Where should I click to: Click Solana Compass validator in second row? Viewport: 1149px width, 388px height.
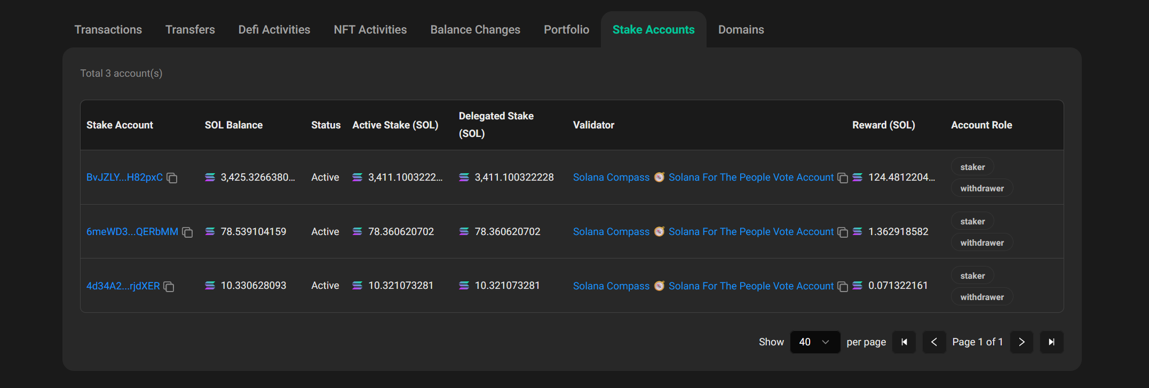pos(611,232)
